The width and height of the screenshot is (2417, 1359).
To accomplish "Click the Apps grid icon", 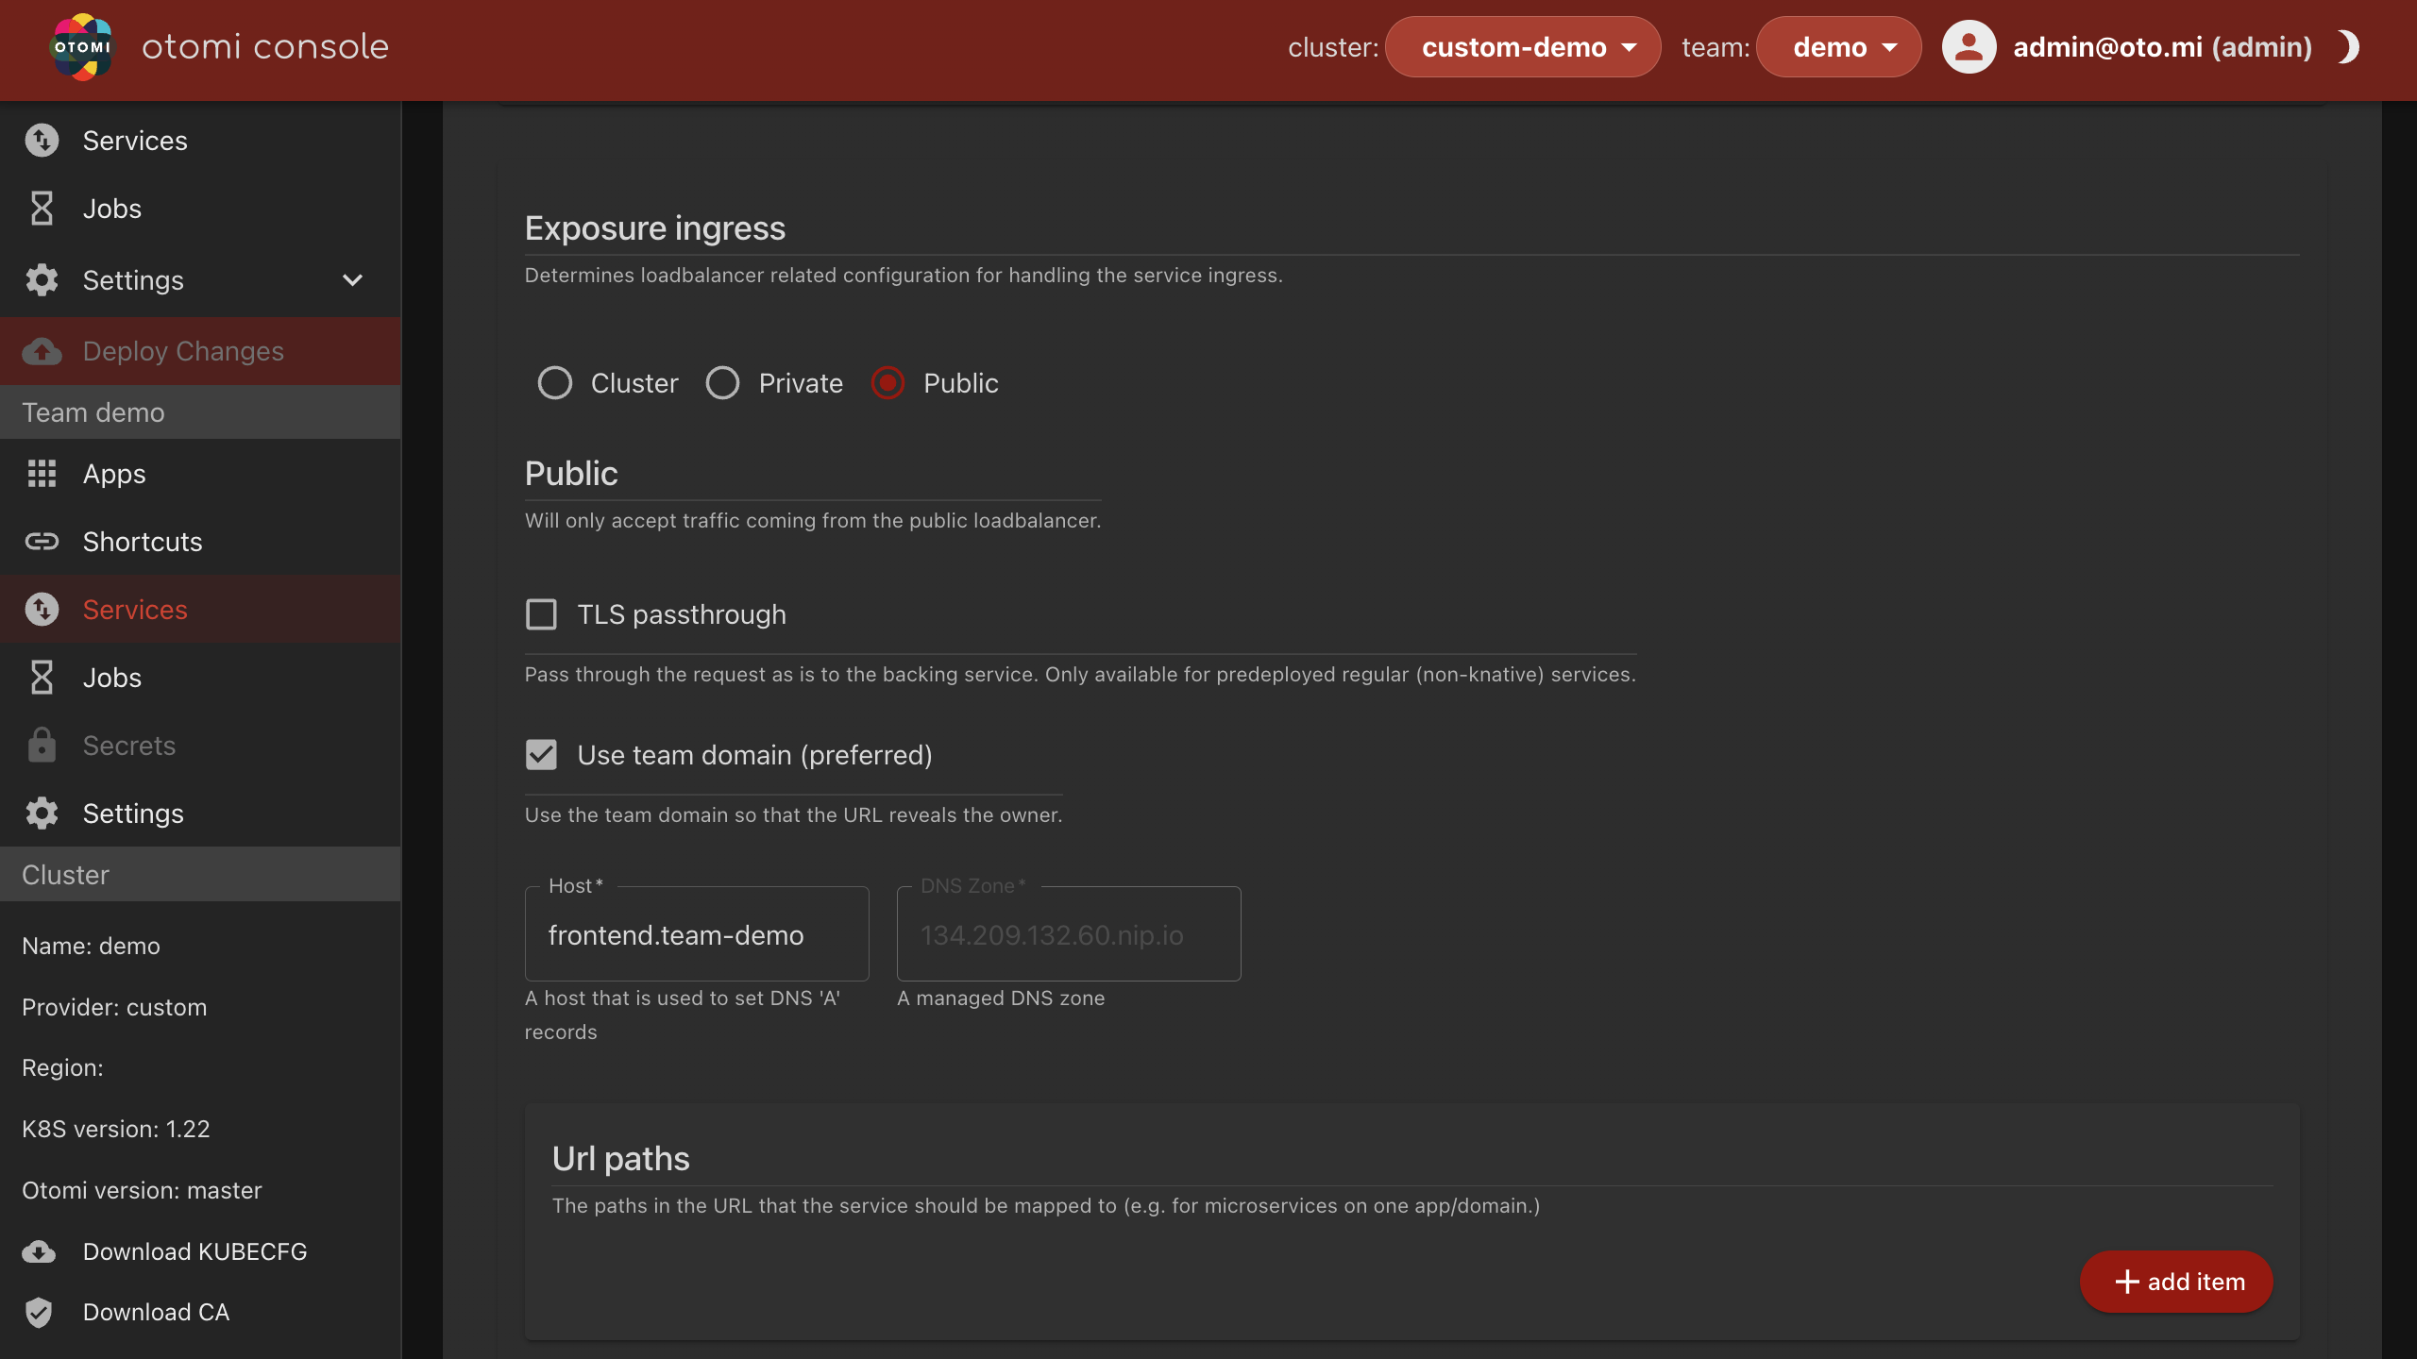I will (x=42, y=474).
